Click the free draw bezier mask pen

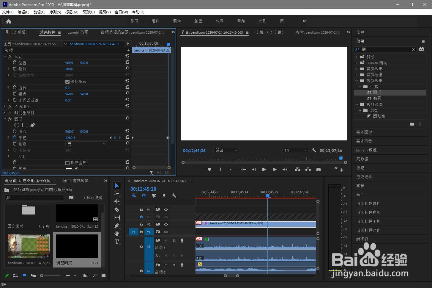(33, 125)
